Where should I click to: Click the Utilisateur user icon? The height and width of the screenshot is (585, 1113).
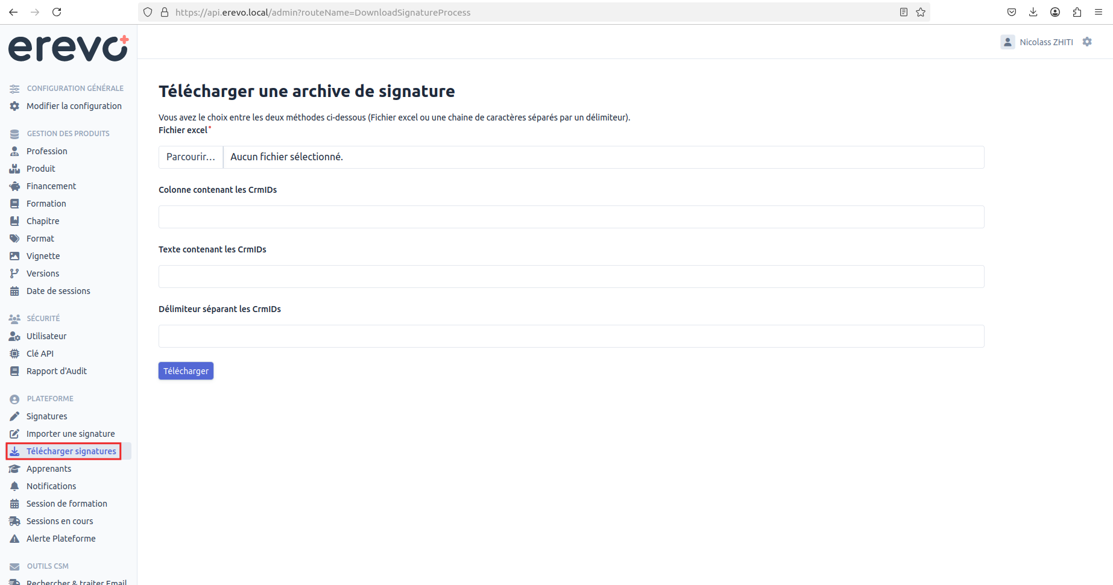[x=14, y=336]
